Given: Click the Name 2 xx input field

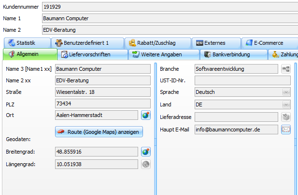Looking at the screenshot, I should click(103, 80).
